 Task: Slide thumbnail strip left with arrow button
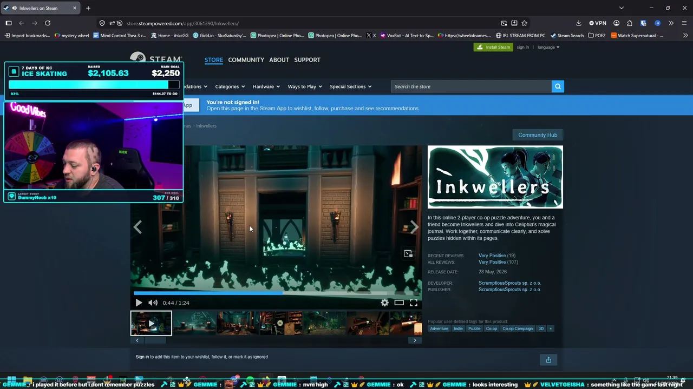137,340
